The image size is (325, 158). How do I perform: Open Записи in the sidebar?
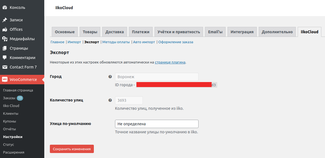click(x=22, y=20)
